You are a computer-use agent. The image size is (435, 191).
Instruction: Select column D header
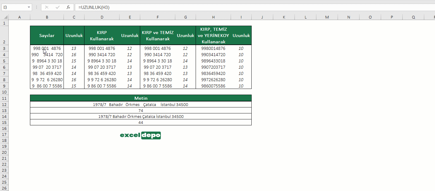pos(102,17)
